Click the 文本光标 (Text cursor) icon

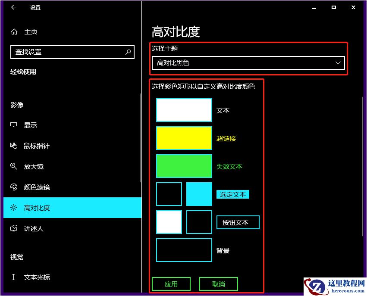[x=13, y=277]
